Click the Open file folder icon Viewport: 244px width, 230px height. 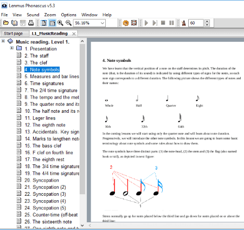click(6, 23)
